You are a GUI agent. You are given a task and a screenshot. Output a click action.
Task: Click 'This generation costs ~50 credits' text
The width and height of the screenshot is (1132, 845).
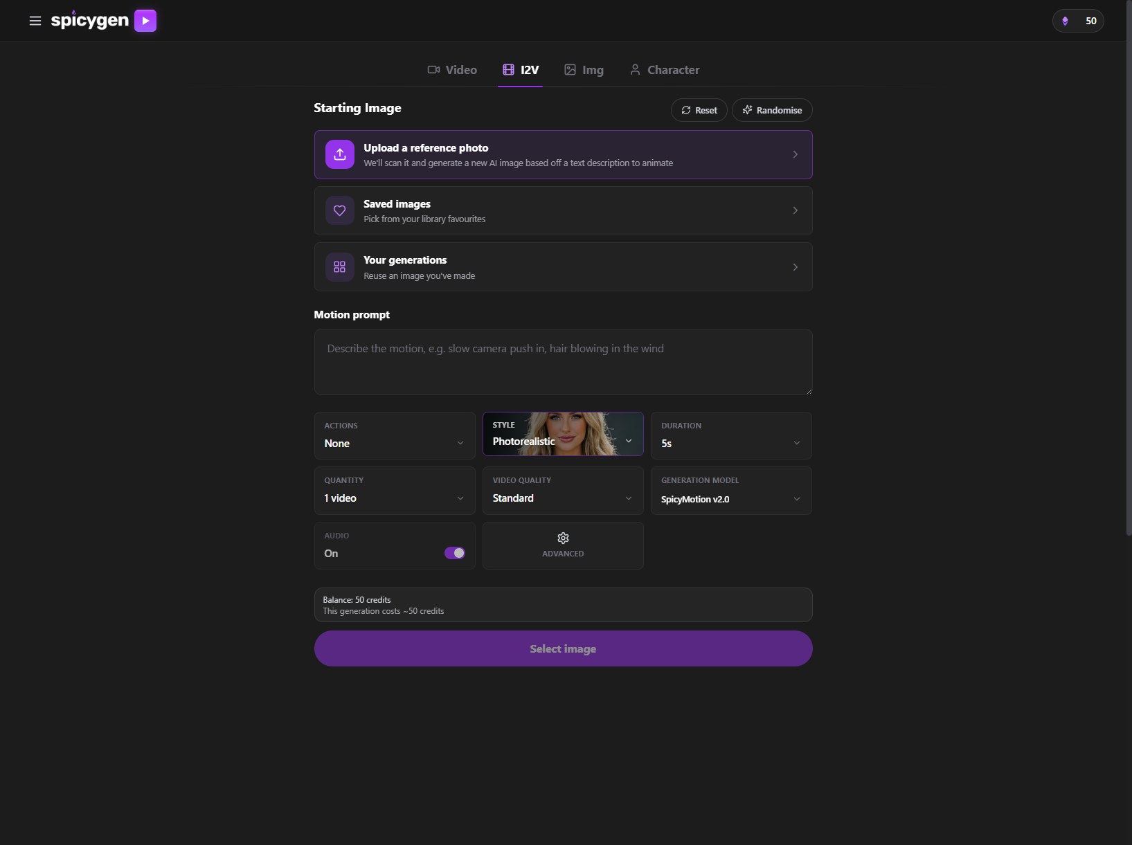click(x=383, y=611)
